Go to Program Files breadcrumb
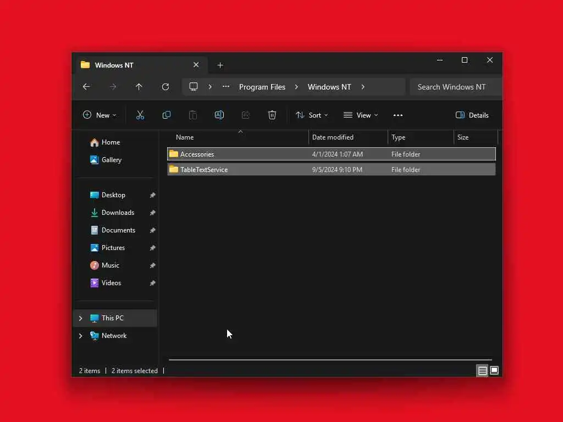Viewport: 563px width, 422px height. pyautogui.click(x=262, y=87)
